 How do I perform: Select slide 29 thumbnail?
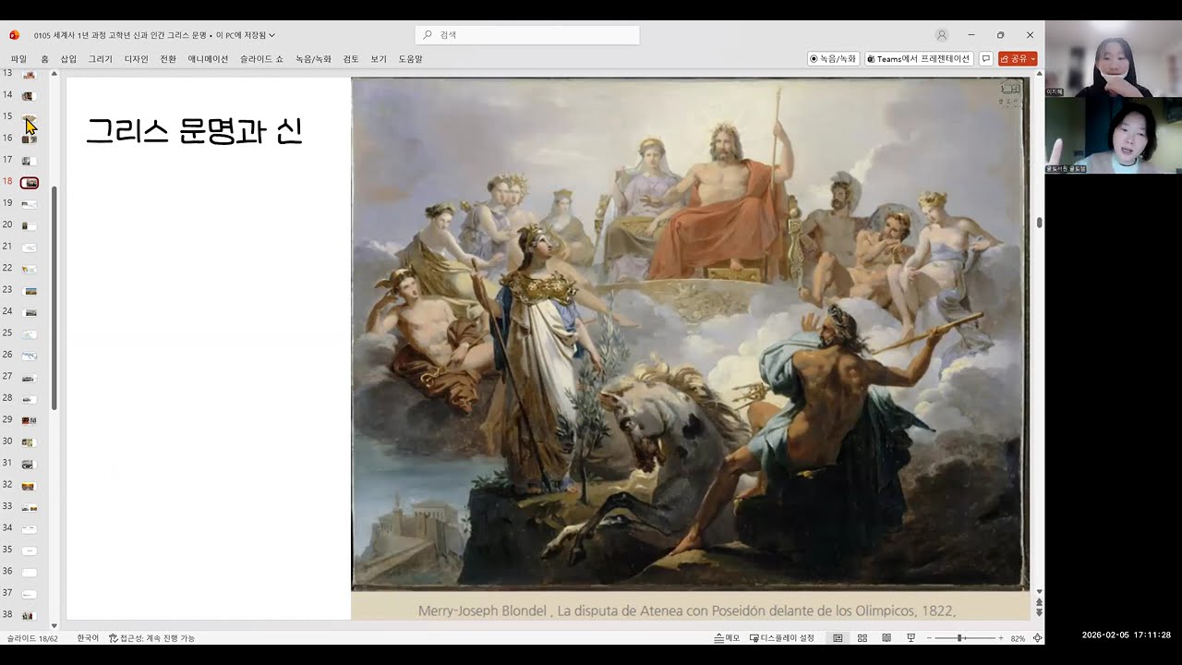pos(29,420)
